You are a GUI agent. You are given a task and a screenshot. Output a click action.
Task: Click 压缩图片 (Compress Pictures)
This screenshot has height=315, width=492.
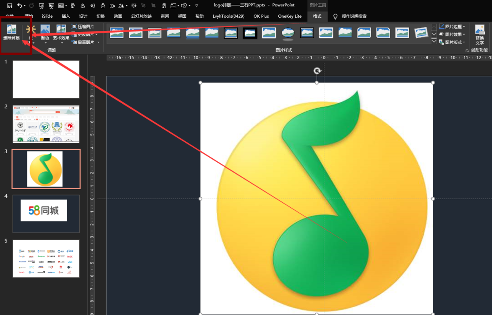click(x=83, y=27)
